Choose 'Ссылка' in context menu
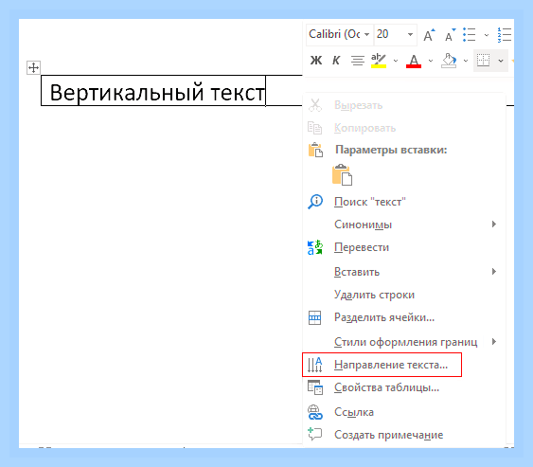 (x=404, y=412)
